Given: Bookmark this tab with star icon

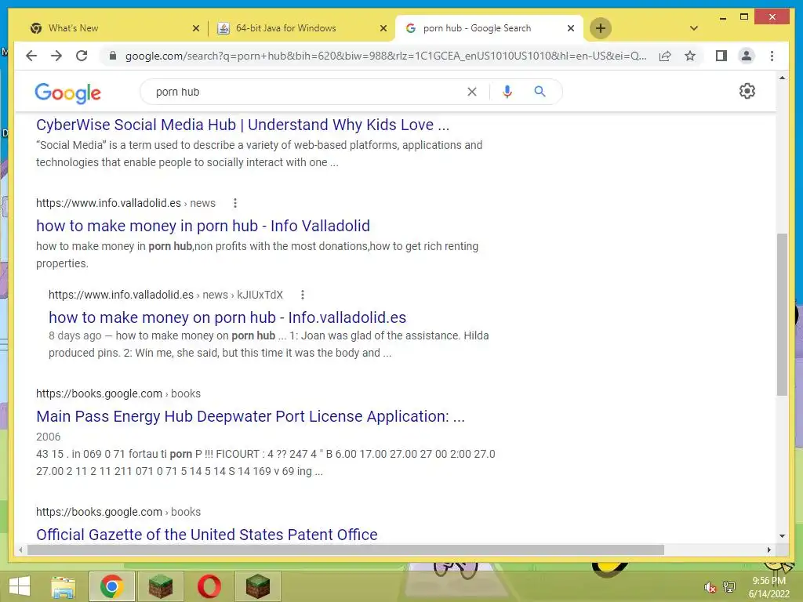Looking at the screenshot, I should (690, 56).
